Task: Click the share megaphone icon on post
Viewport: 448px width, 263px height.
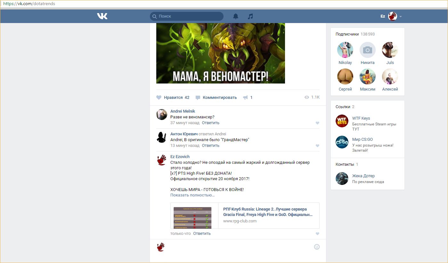Action: pos(246,98)
